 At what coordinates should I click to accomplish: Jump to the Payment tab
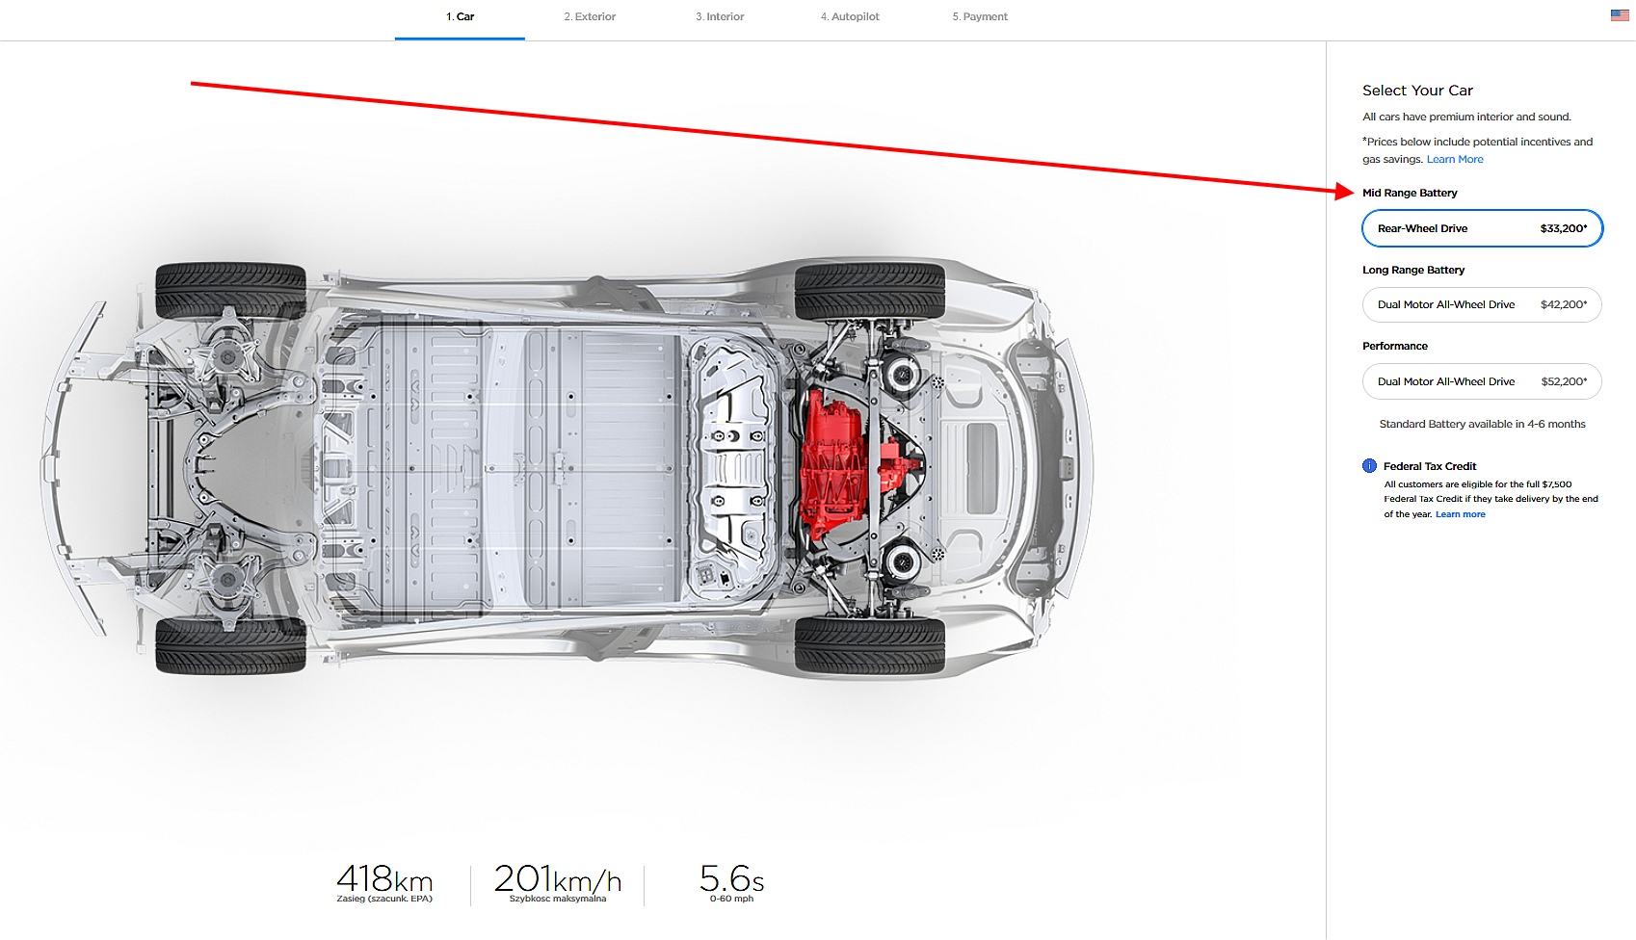980,17
